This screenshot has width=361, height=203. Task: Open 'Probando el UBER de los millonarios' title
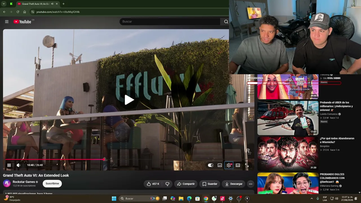(x=336, y=106)
